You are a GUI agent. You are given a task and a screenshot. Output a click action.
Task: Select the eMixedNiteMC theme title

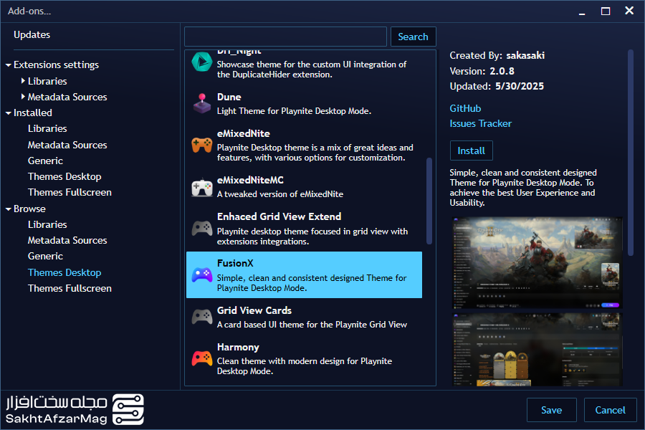click(250, 180)
